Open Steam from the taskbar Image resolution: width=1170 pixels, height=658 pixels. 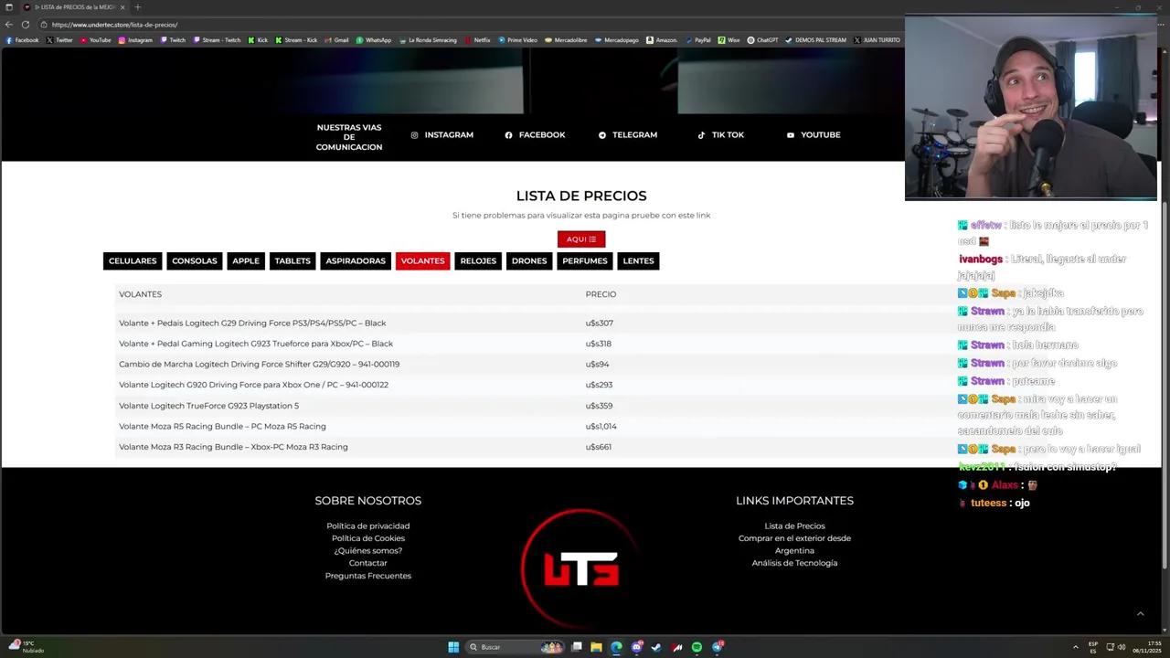(x=656, y=647)
